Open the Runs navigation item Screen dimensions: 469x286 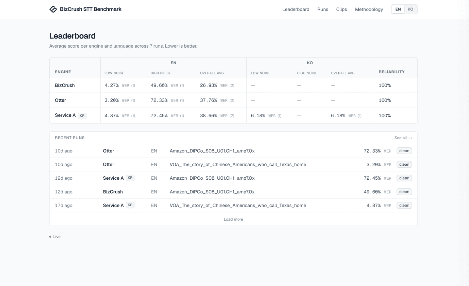point(323,10)
